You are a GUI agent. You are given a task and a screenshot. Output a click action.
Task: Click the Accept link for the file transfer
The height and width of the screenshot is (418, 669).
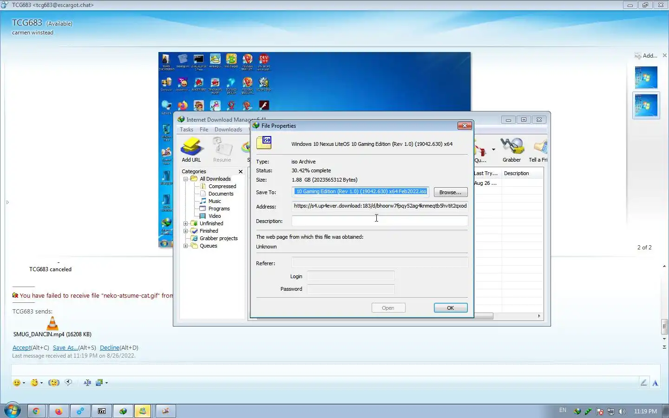point(21,347)
